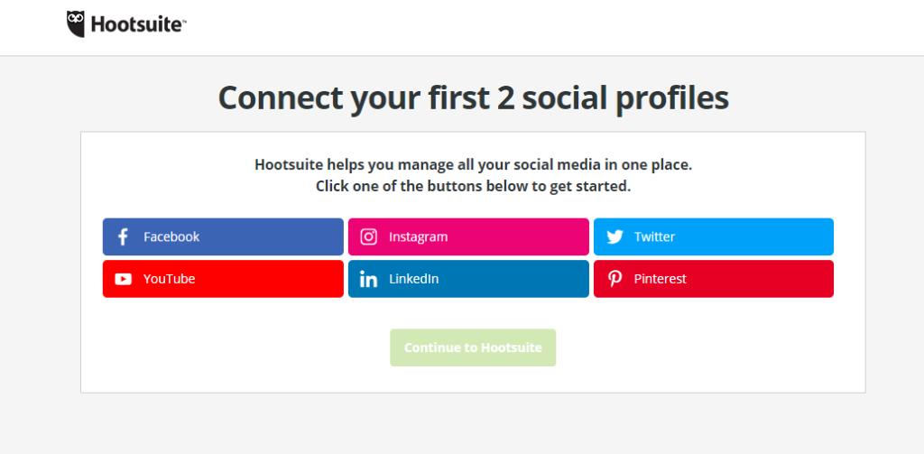
Task: Click the 'Click one of the buttons below' text
Action: pos(473,187)
